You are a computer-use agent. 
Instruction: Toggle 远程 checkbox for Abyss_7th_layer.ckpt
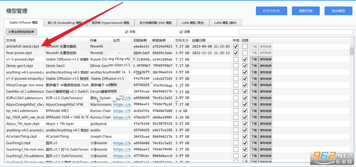(245, 124)
